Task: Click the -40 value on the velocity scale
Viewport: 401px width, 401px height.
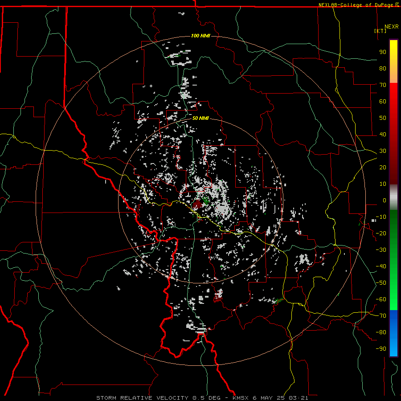Action: click(381, 266)
